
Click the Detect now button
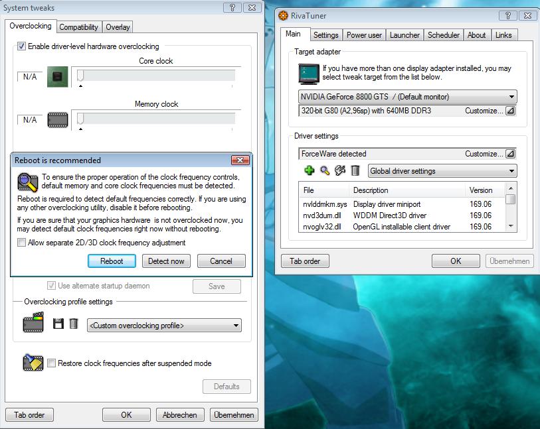tap(166, 261)
